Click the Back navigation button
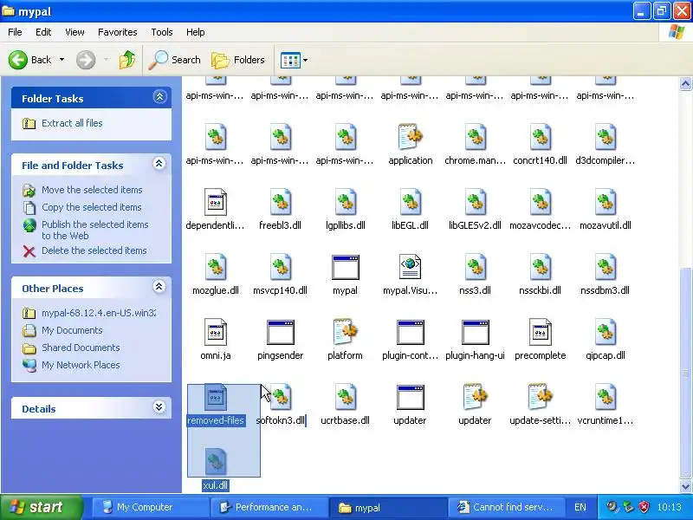Image resolution: width=693 pixels, height=520 pixels. (29, 60)
